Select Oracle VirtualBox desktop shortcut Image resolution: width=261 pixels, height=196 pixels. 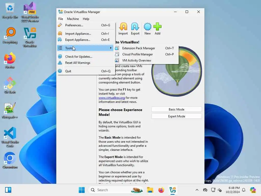[30, 37]
